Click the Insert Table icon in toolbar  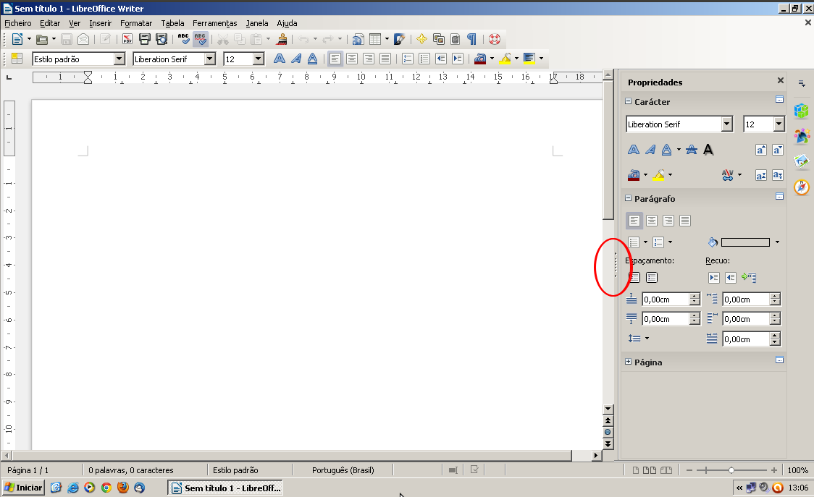[375, 39]
